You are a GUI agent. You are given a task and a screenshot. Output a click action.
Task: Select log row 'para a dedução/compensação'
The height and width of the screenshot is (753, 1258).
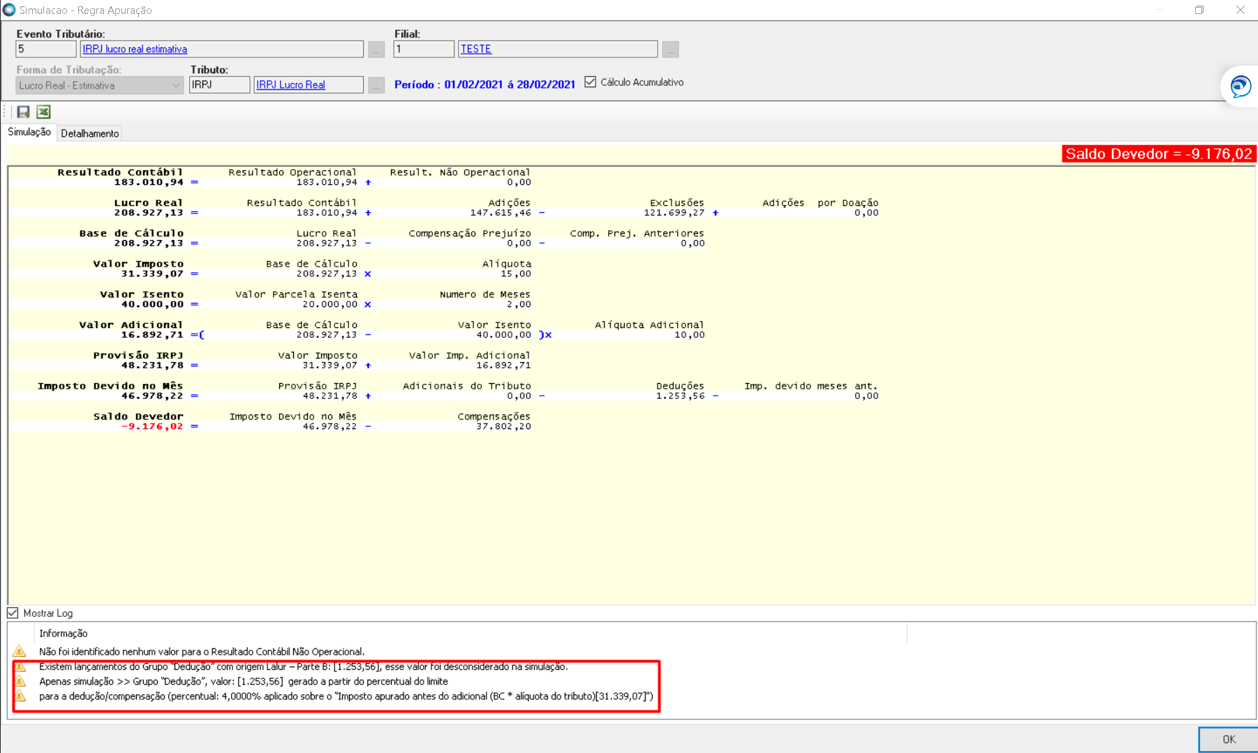tap(346, 696)
